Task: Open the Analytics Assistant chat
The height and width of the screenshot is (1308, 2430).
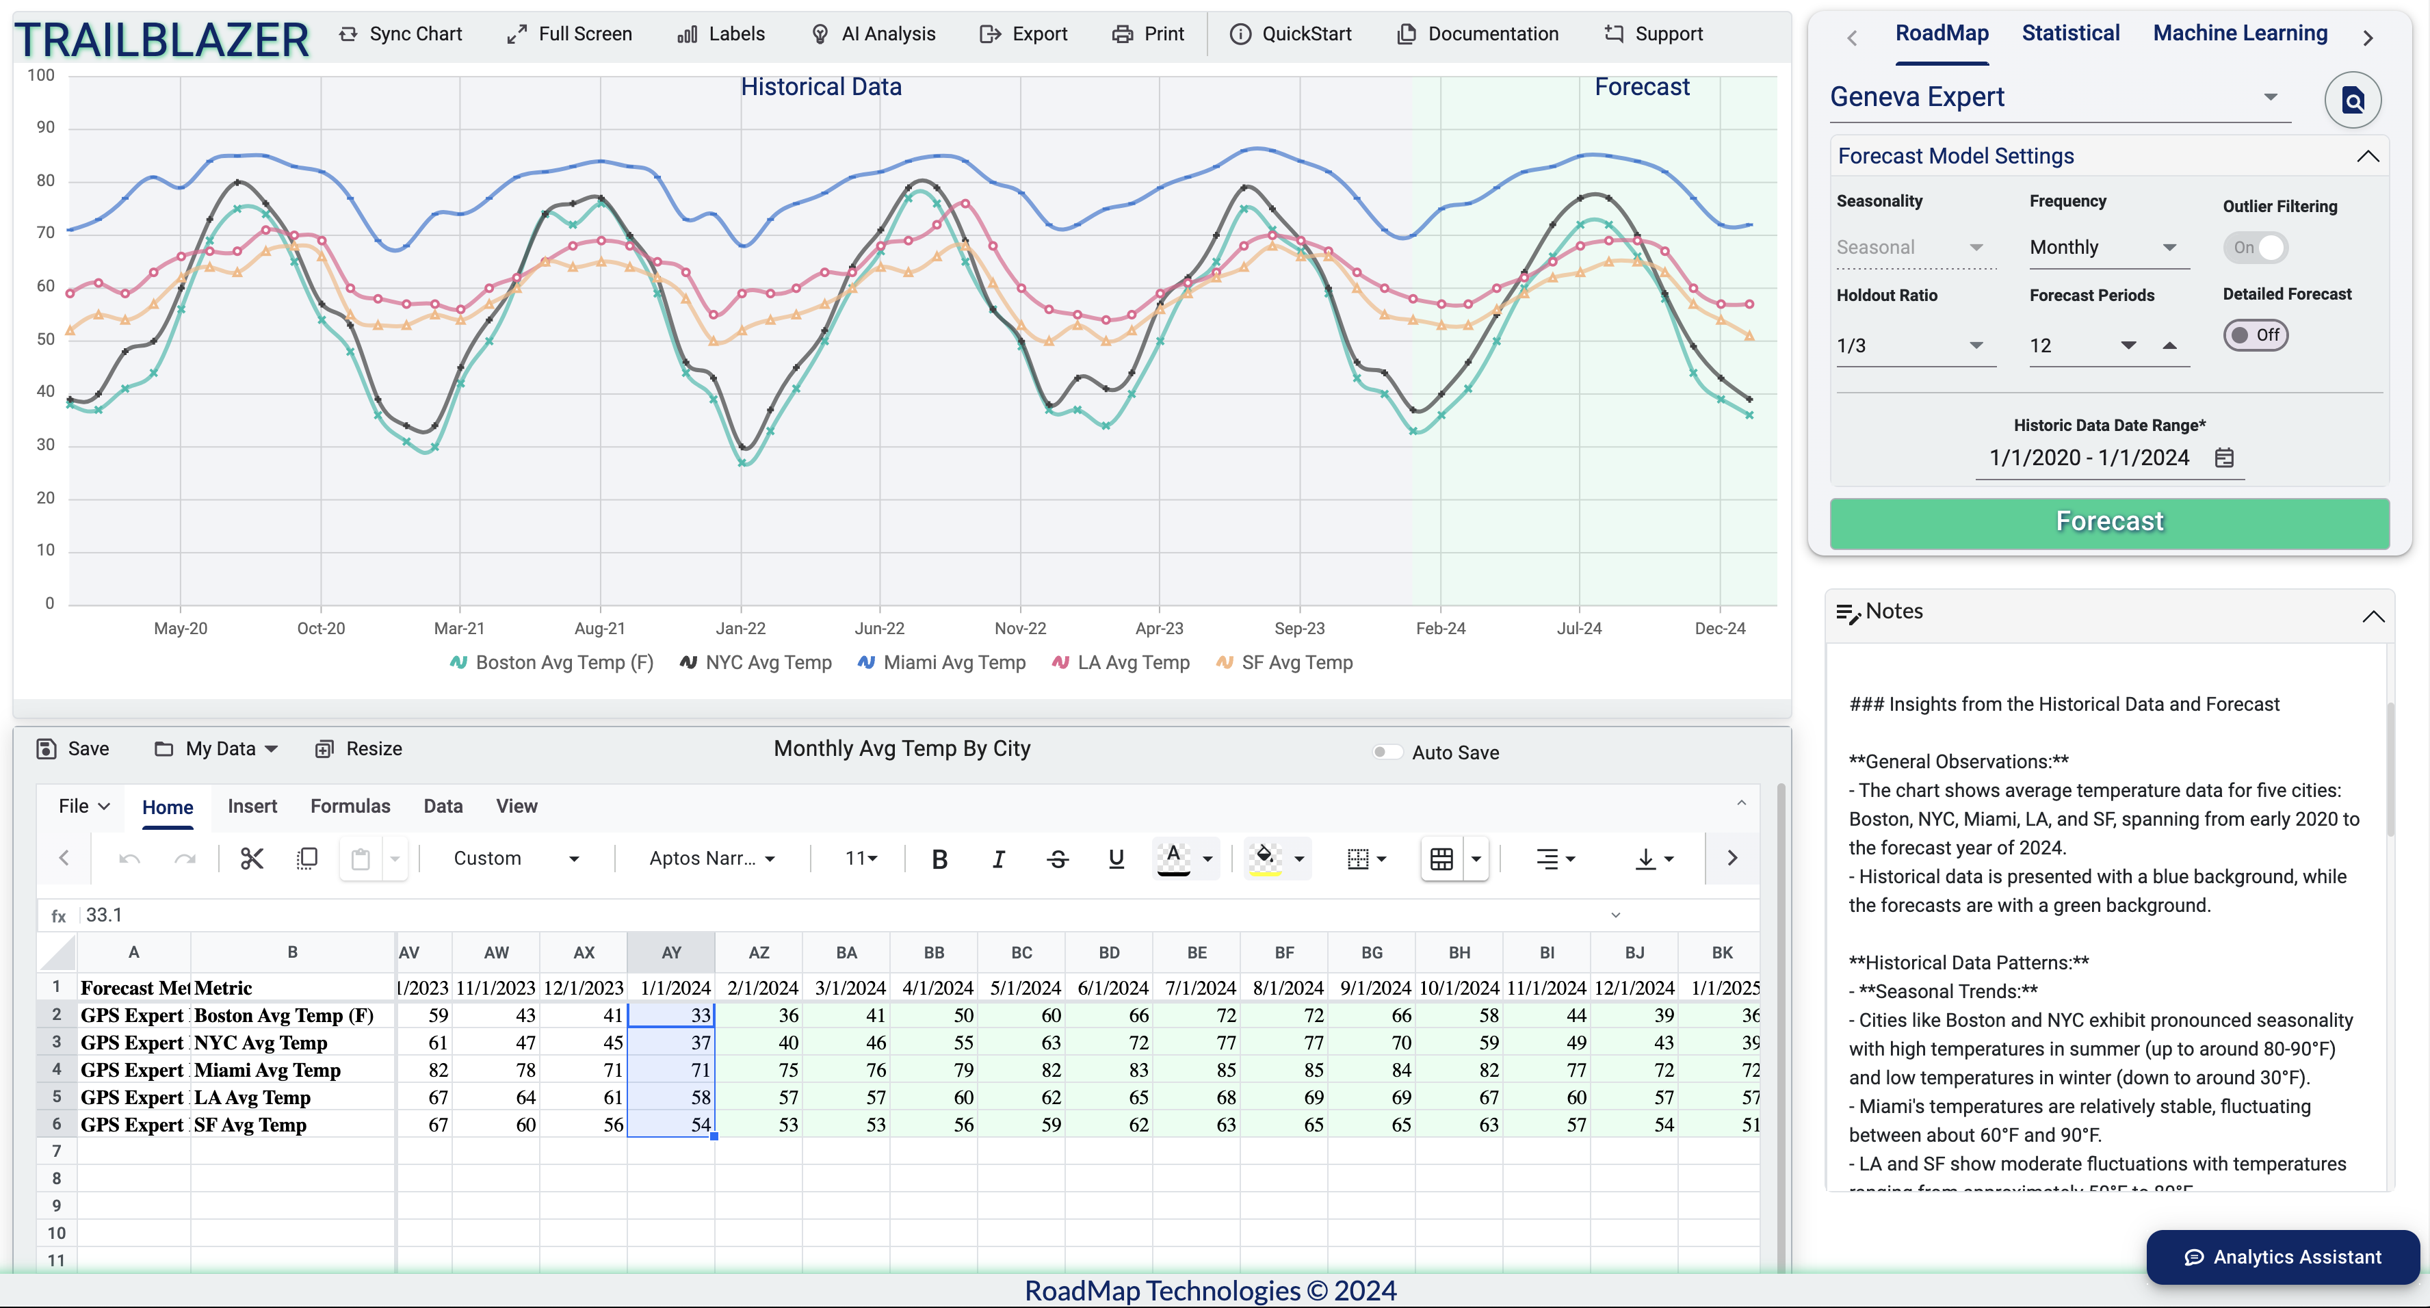Action: tap(2283, 1256)
